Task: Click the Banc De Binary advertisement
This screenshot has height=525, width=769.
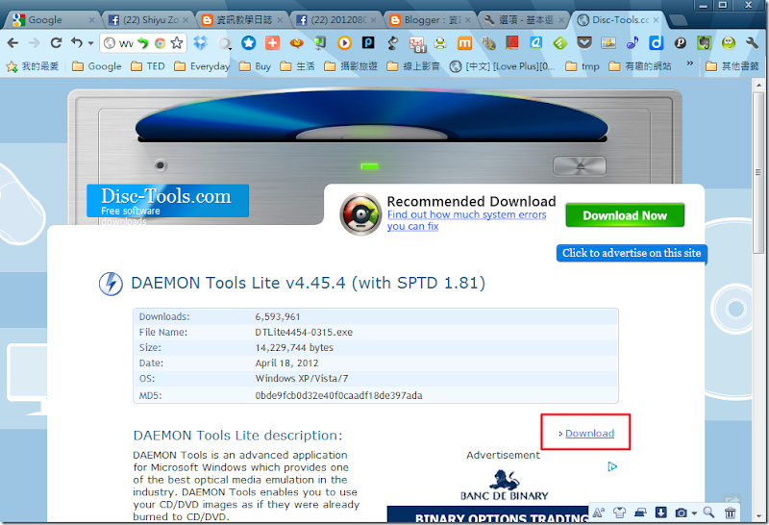Action: (504, 486)
